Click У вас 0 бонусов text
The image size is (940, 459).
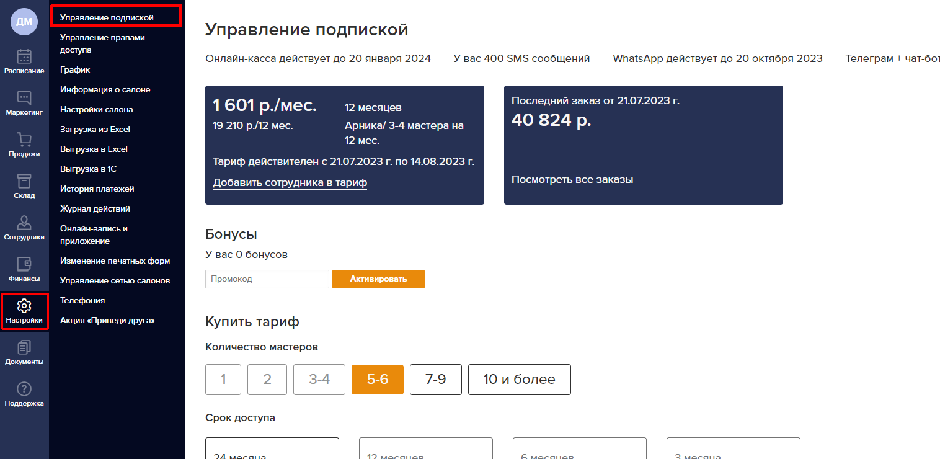(x=246, y=254)
